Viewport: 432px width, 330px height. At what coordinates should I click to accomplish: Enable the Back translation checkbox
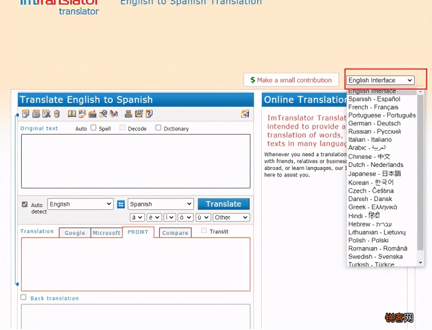[x=23, y=297]
